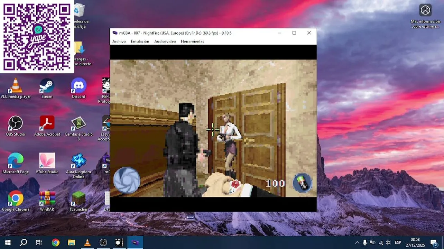Click the crosshair in the game view
444x249 pixels.
click(213, 129)
